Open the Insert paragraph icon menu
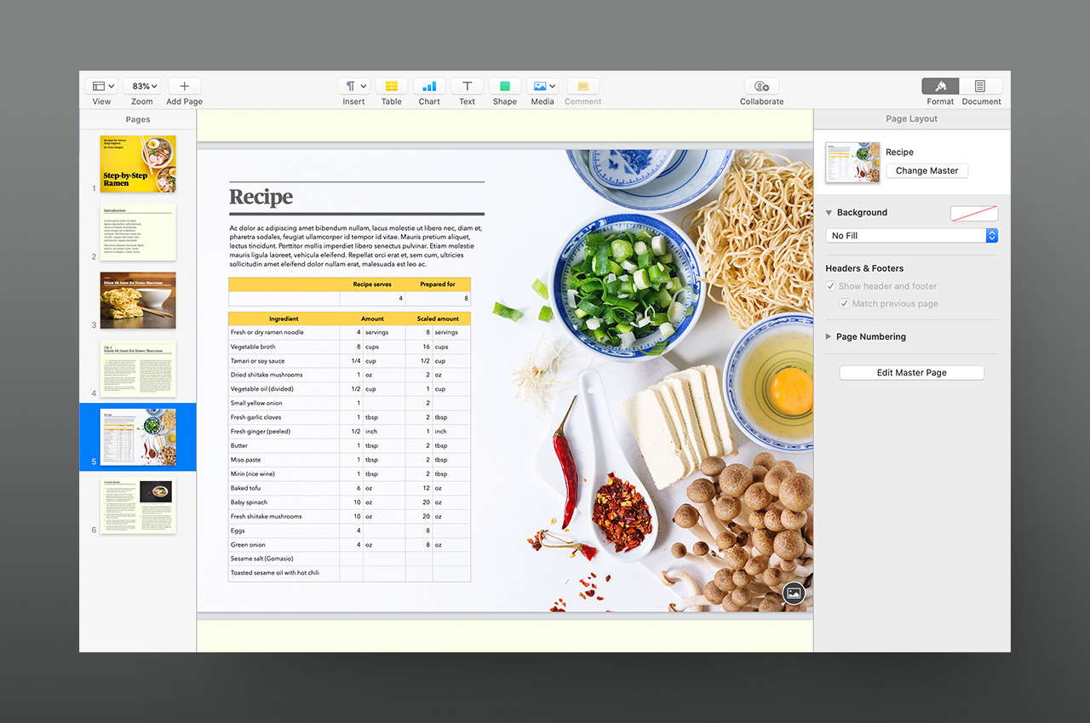 click(x=353, y=86)
